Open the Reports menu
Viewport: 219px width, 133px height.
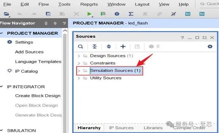[89, 4]
